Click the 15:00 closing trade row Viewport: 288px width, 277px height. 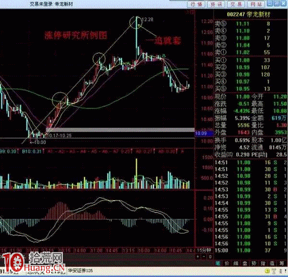click(251, 251)
